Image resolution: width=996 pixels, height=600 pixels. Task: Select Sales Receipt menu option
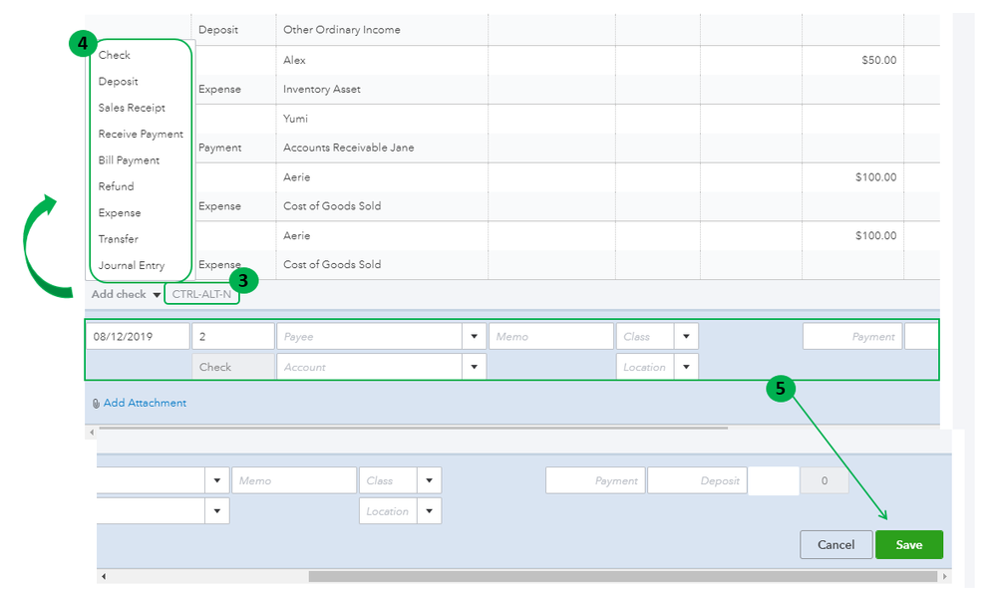tap(132, 108)
